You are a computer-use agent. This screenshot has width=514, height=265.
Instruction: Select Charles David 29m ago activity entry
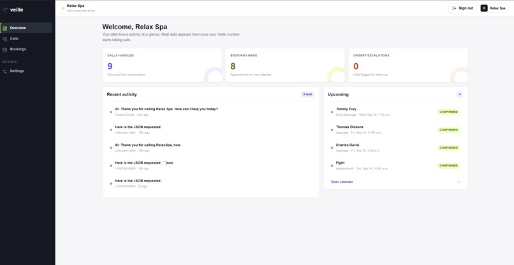click(211, 111)
